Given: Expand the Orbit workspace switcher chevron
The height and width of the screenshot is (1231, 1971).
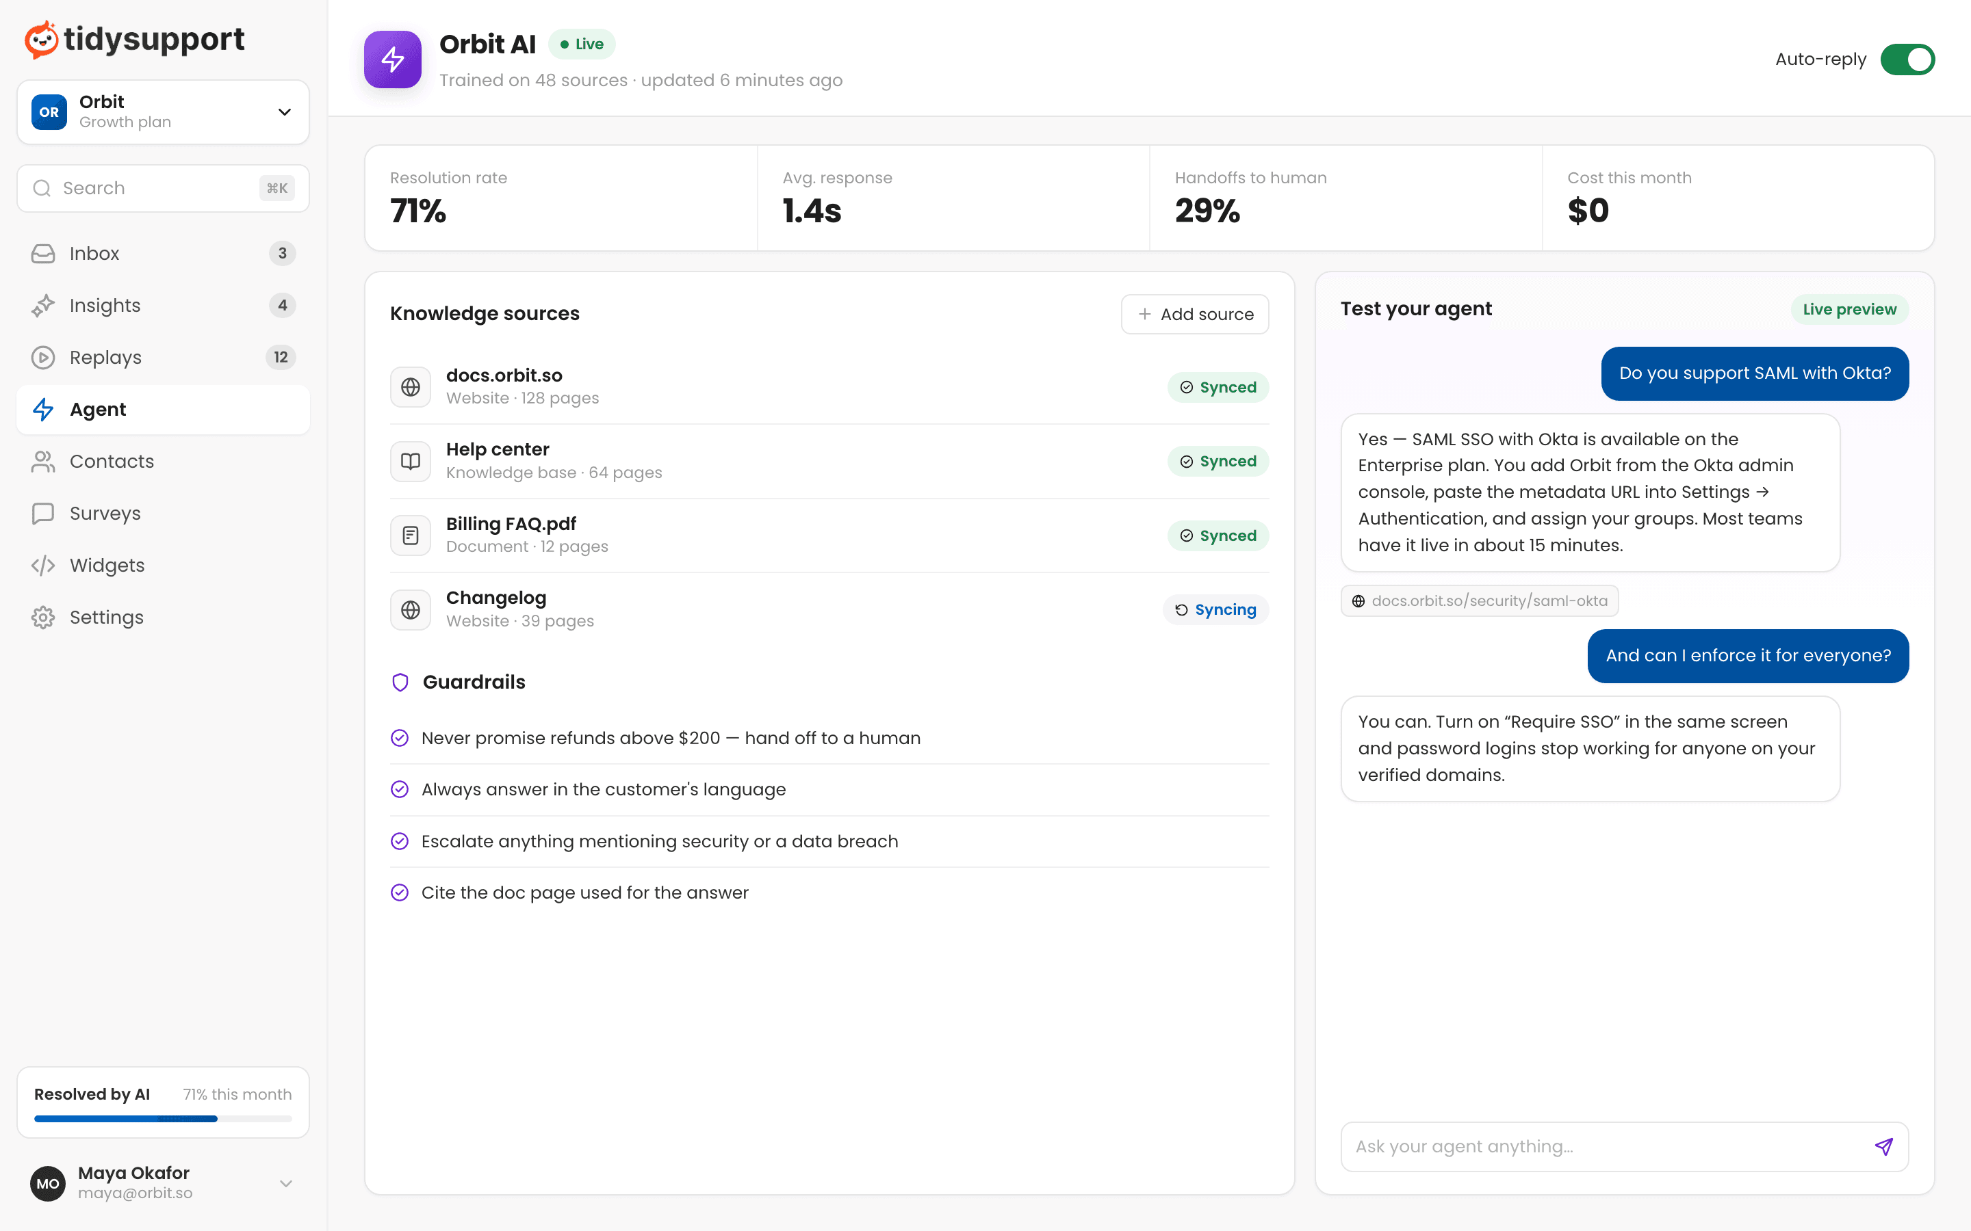Looking at the screenshot, I should tap(284, 112).
